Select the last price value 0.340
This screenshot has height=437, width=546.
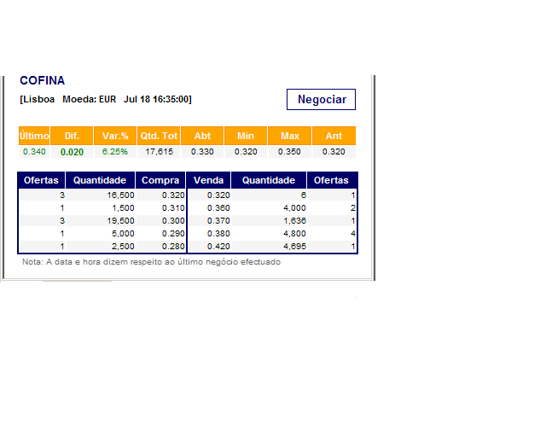(34, 152)
